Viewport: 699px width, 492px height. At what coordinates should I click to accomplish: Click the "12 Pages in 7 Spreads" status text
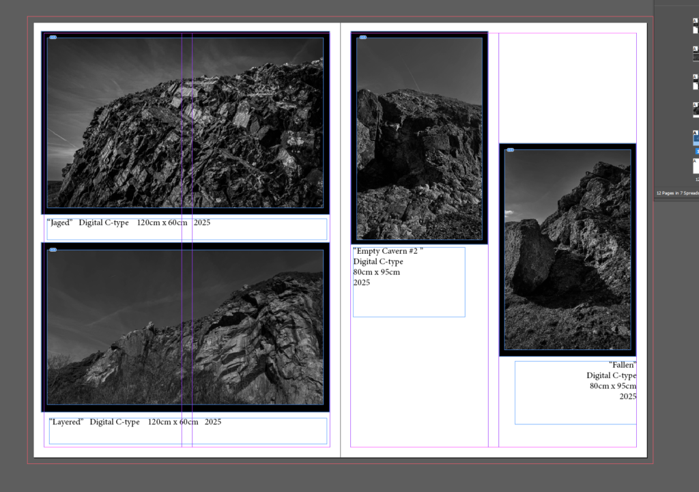tap(678, 193)
